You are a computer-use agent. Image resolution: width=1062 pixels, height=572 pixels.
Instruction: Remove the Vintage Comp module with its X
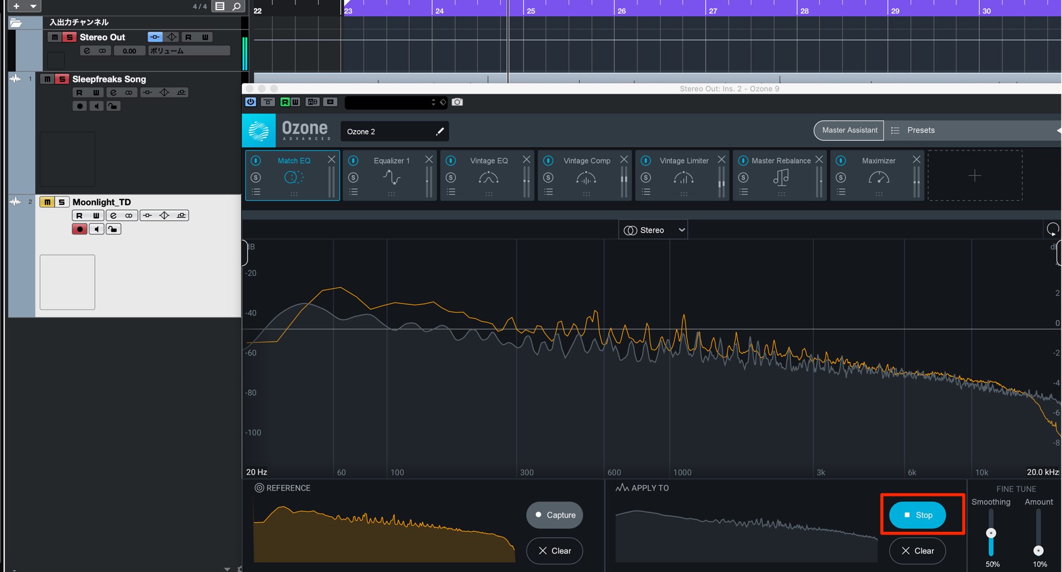(624, 160)
